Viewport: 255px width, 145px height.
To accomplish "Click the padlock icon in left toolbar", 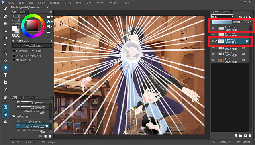I will (5, 122).
